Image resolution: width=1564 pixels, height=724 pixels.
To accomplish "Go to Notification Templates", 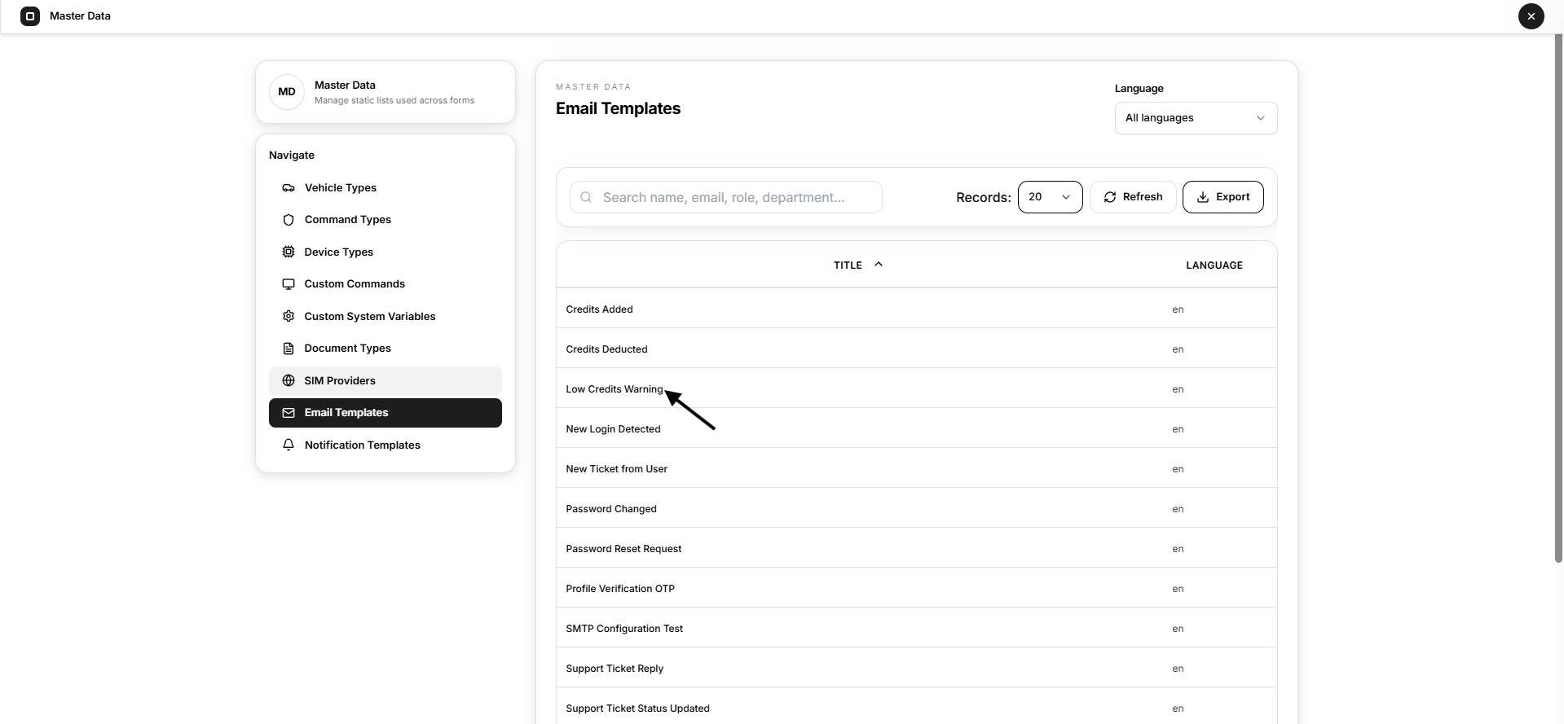I will 385,445.
